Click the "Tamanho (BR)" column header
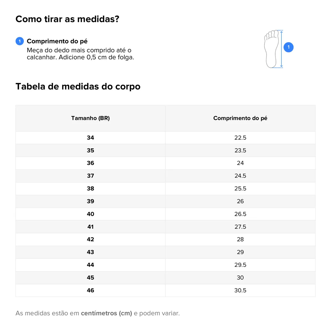Screen dimensions: 331x332 click(x=90, y=118)
